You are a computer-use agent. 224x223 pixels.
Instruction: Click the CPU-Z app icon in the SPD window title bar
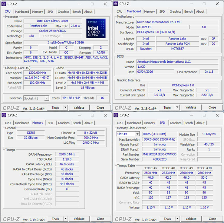click(x=116, y=115)
